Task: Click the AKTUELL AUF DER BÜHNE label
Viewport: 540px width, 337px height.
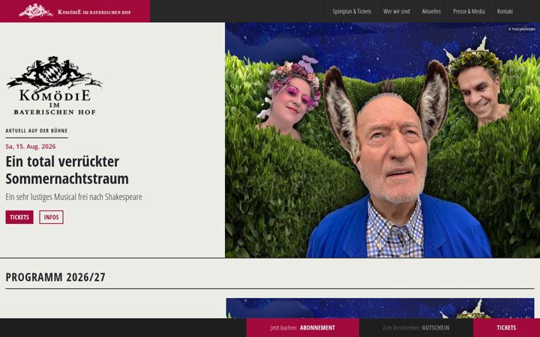Action: click(x=37, y=130)
